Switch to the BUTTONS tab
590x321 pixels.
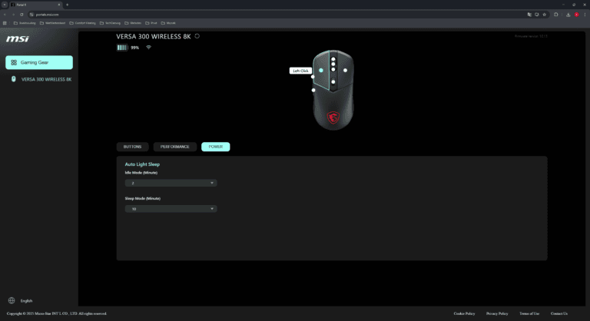[133, 147]
